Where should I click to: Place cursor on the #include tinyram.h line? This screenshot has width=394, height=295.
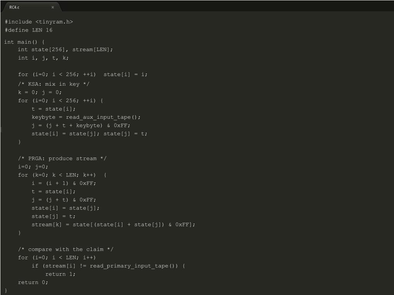click(x=39, y=22)
